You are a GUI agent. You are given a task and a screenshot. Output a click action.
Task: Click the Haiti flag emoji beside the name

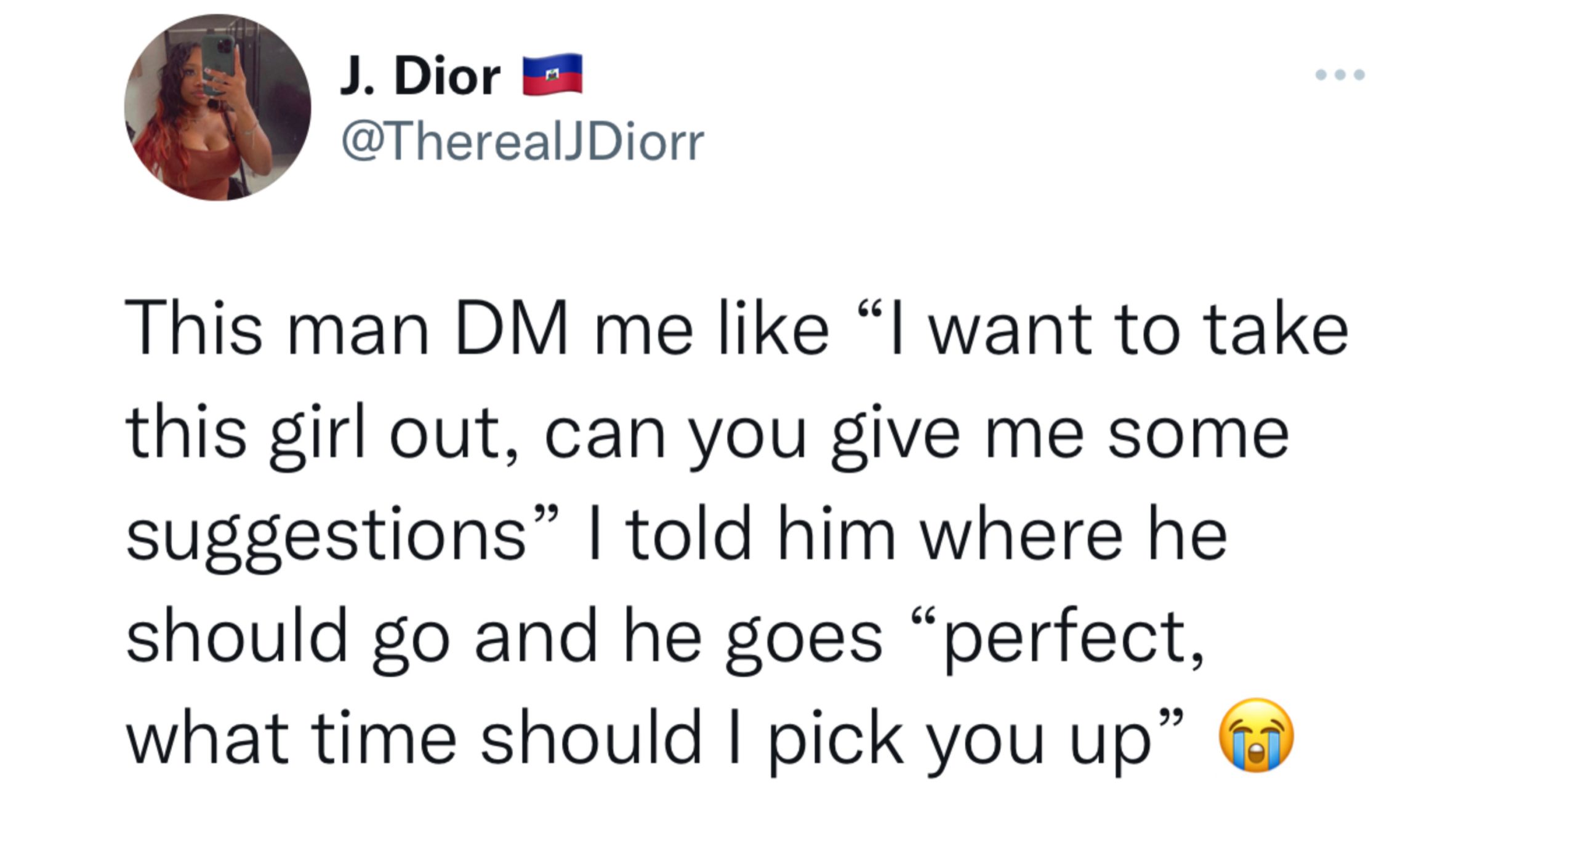pyautogui.click(x=552, y=74)
